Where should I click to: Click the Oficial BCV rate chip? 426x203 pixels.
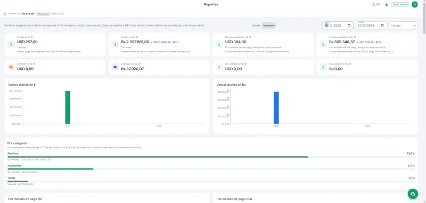coord(43,14)
